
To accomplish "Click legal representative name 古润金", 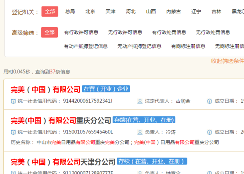I will (183, 101).
